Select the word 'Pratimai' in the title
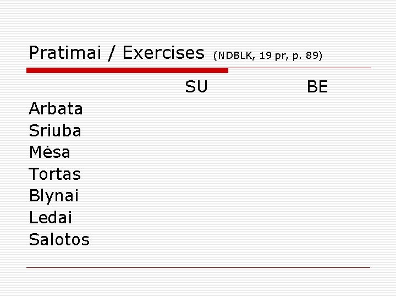Viewport: 396px width, 297px height. [65, 53]
